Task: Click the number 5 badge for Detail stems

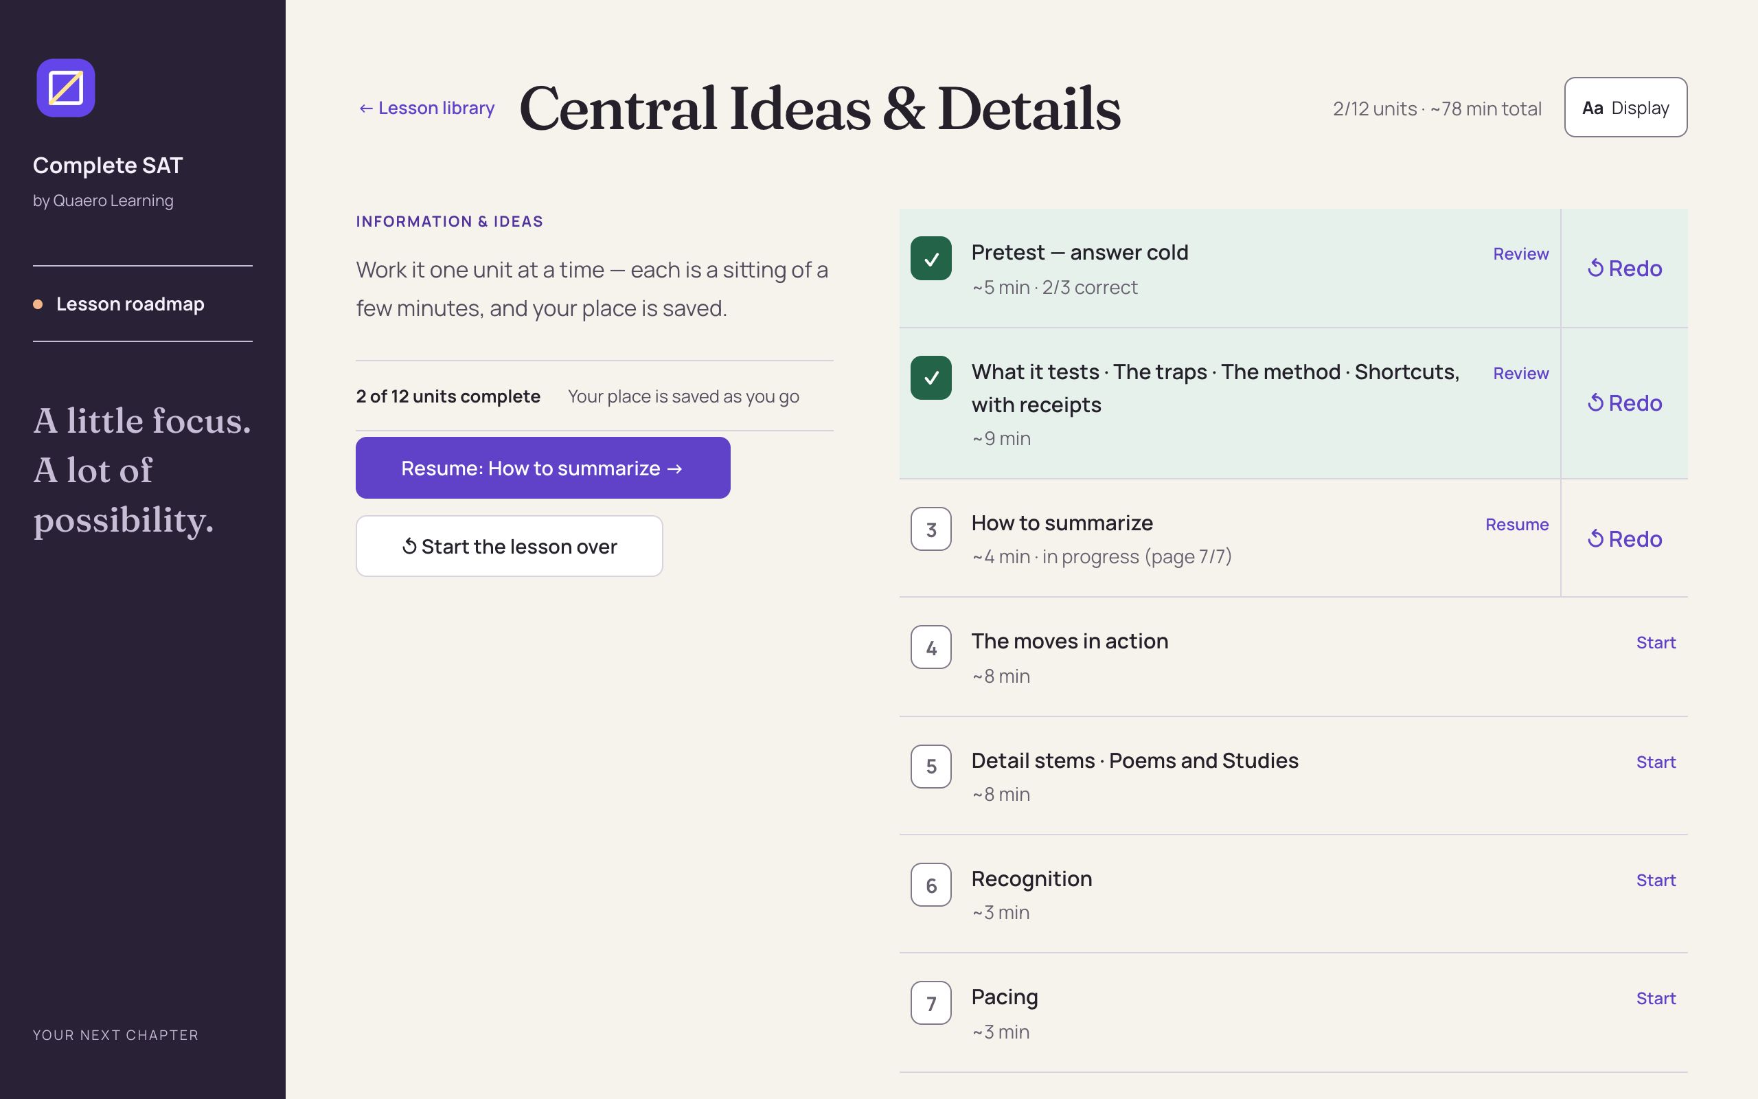Action: click(x=931, y=766)
